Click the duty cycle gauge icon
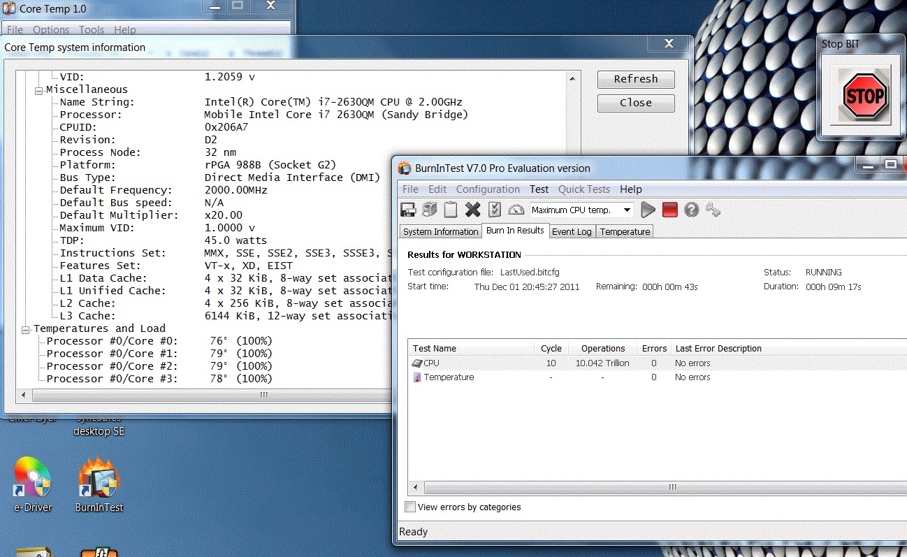 (x=516, y=210)
